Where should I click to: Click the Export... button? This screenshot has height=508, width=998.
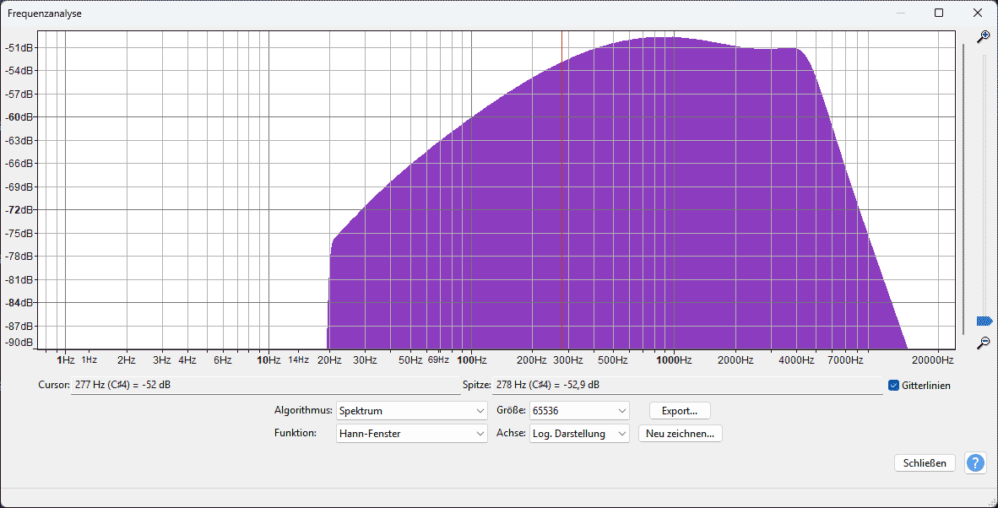(680, 411)
